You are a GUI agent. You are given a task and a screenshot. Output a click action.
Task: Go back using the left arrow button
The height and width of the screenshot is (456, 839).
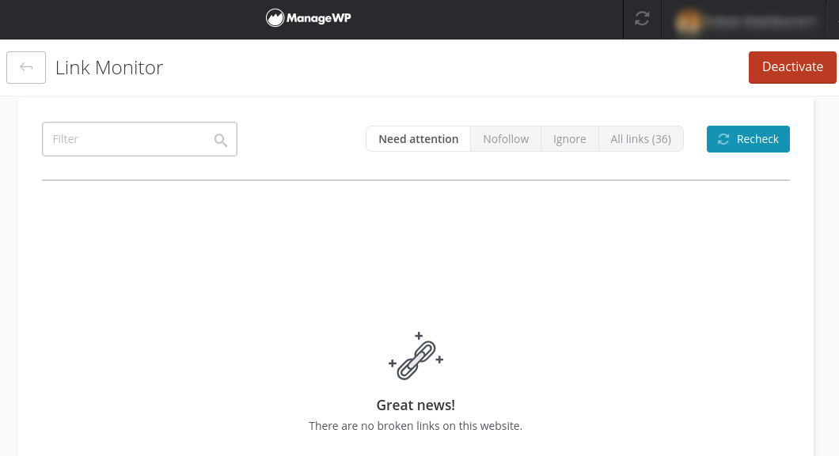pos(26,67)
